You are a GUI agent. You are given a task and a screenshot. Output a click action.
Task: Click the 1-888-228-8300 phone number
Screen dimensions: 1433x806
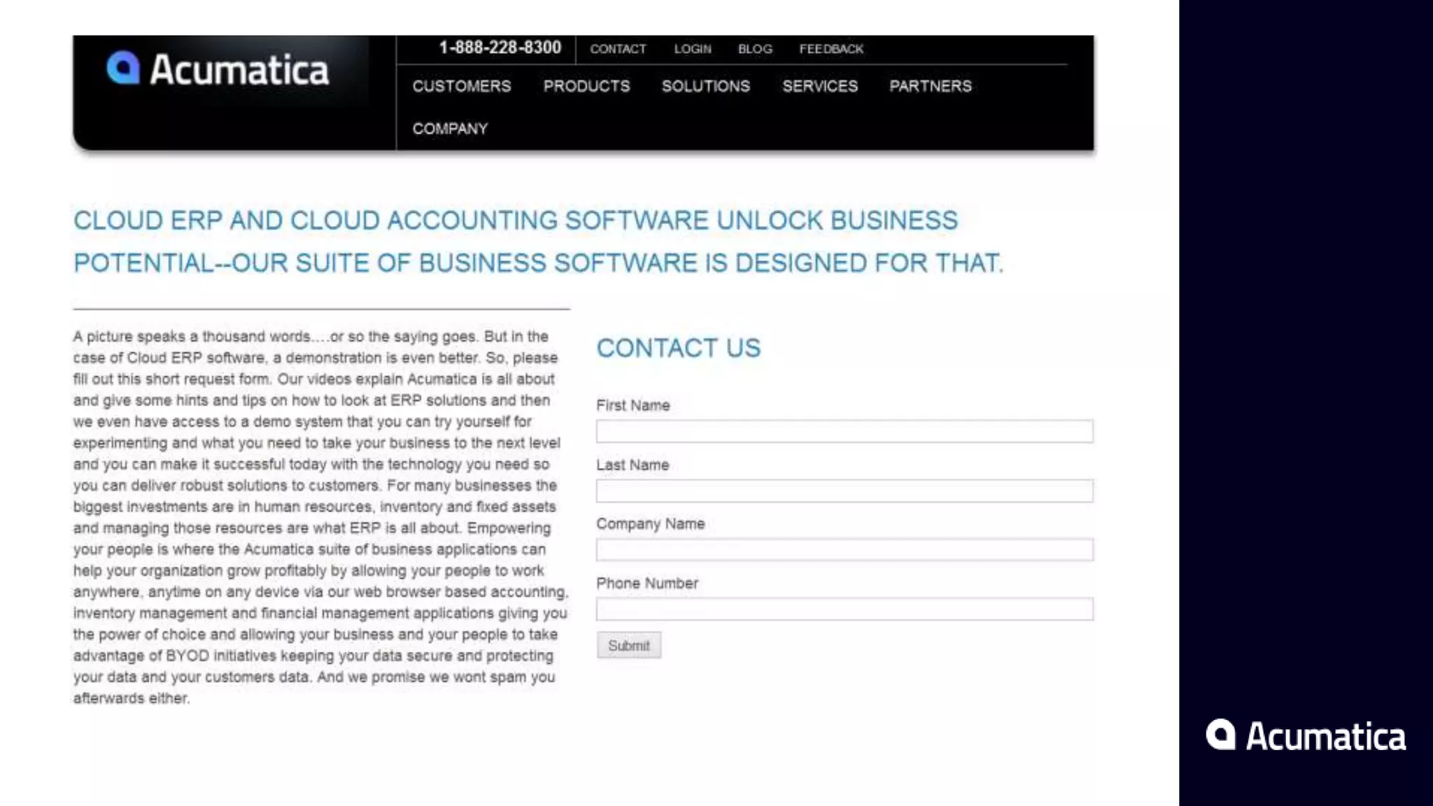click(x=500, y=48)
